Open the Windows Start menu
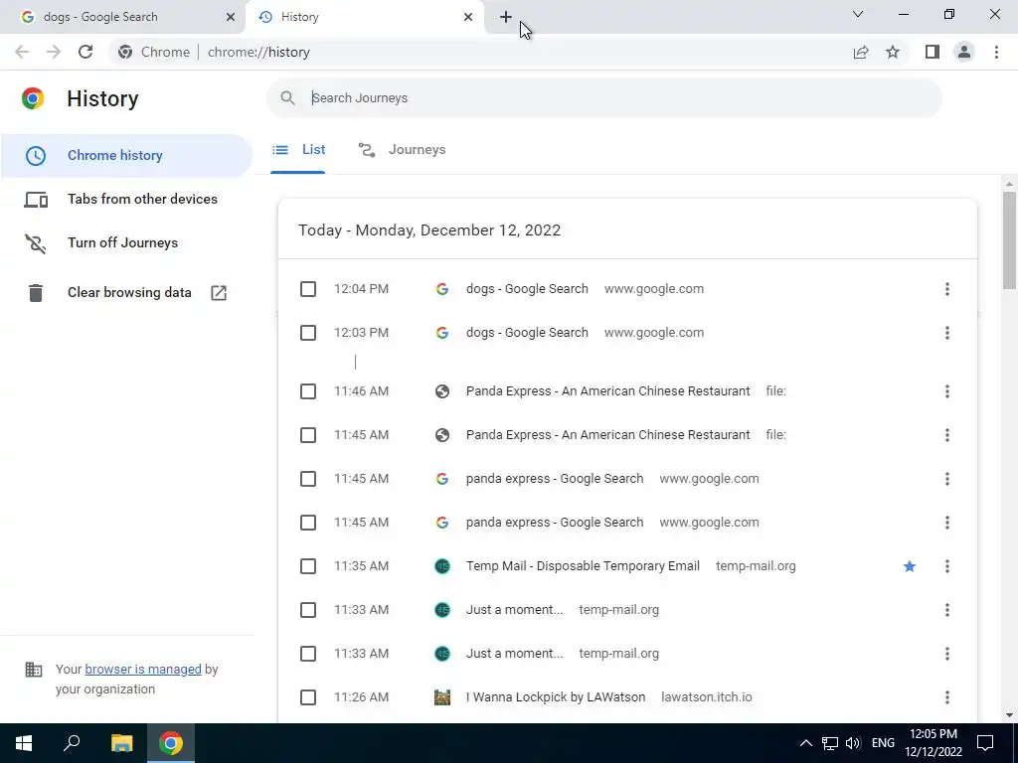The width and height of the screenshot is (1018, 763). coord(24,743)
